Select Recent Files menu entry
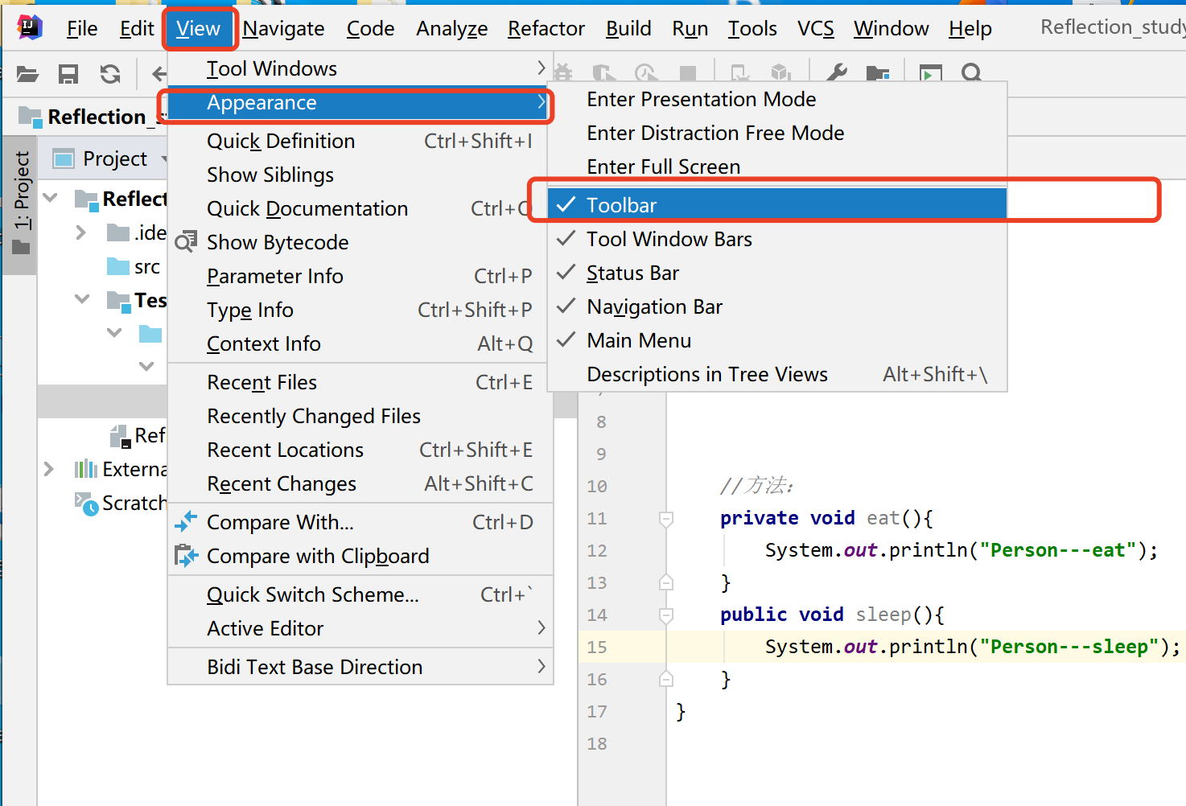The width and height of the screenshot is (1186, 806). [x=262, y=383]
